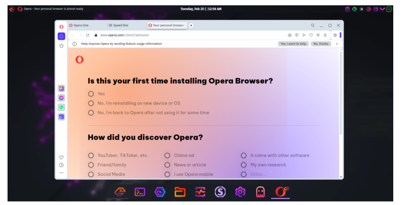This screenshot has width=407, height=205.
Task: Click the search tabs magnifier icon
Action: point(313,26)
